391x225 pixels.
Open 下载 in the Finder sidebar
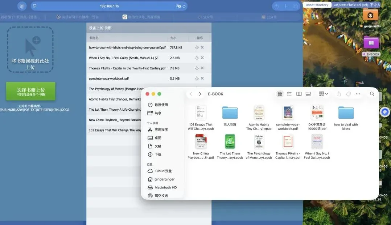click(155, 154)
